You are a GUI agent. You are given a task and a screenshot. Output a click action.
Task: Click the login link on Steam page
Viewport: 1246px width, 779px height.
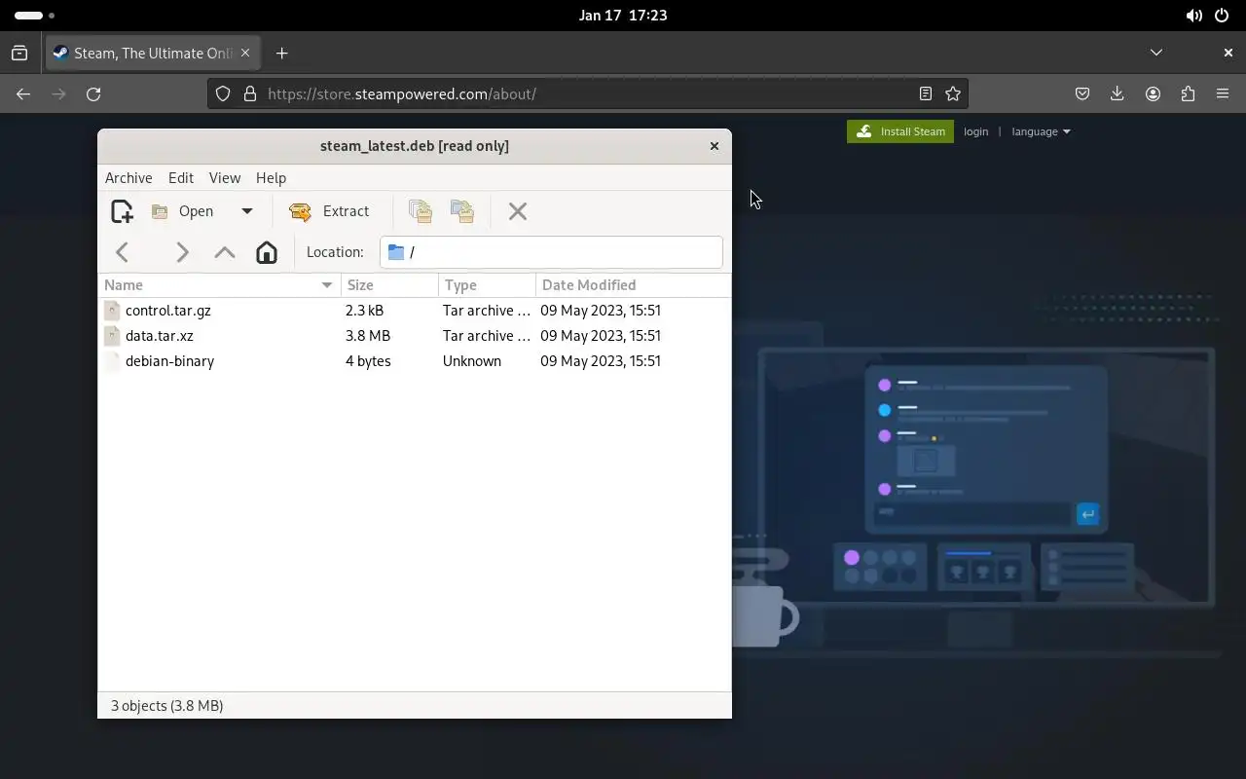tap(976, 131)
